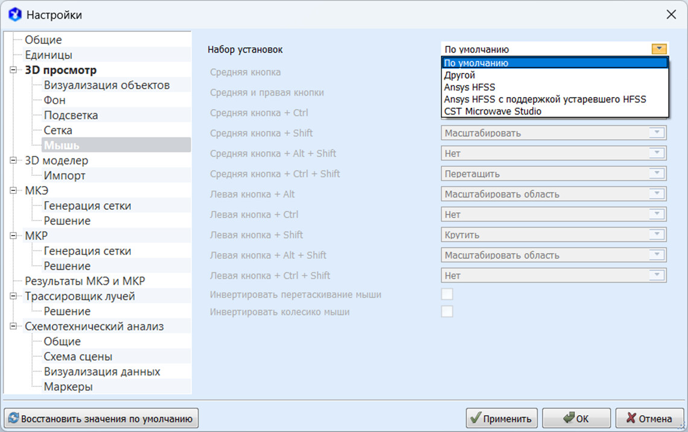688x432 pixels.
Task: Close the 'Набор установок' dropdown arrow
Action: [659, 49]
